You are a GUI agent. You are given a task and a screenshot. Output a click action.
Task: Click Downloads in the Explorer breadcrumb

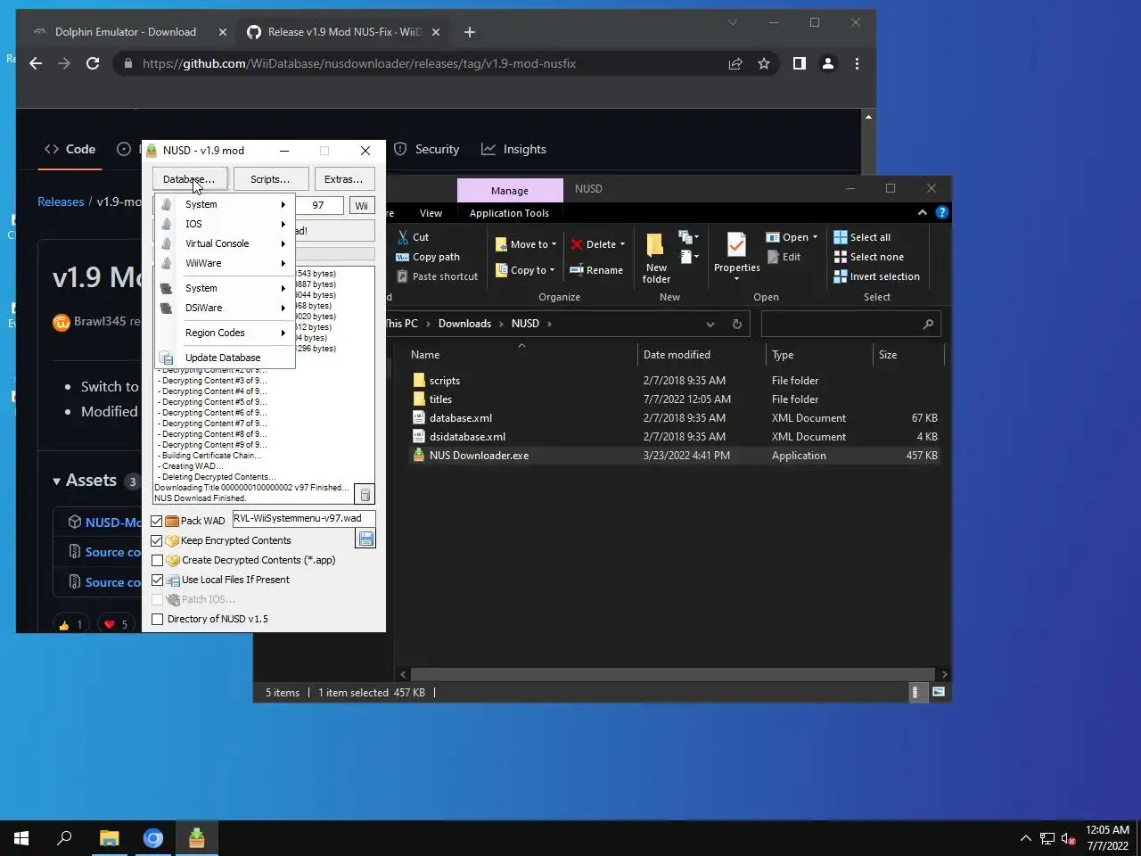pos(464,324)
